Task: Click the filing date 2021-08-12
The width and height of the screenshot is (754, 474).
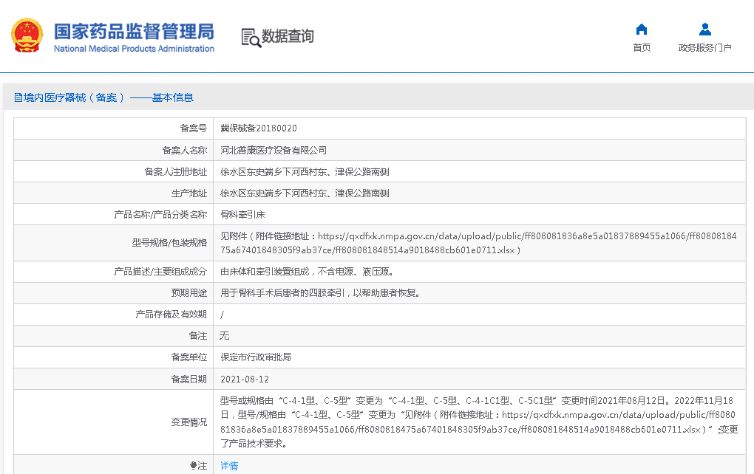Action: 245,379
